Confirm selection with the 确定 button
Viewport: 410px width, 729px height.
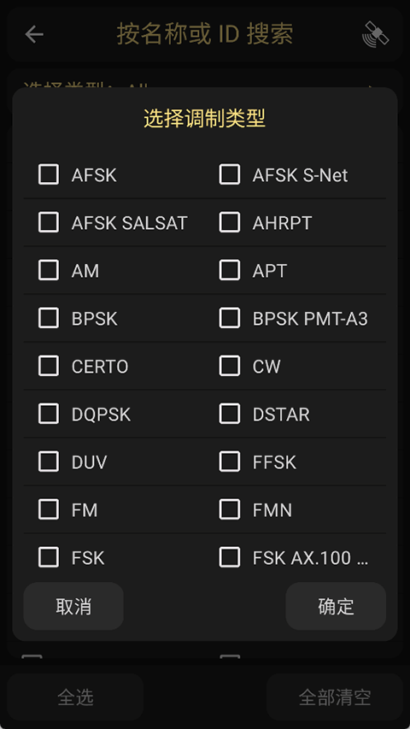click(336, 606)
